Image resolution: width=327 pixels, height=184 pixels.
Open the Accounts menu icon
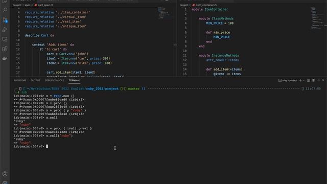(5, 174)
